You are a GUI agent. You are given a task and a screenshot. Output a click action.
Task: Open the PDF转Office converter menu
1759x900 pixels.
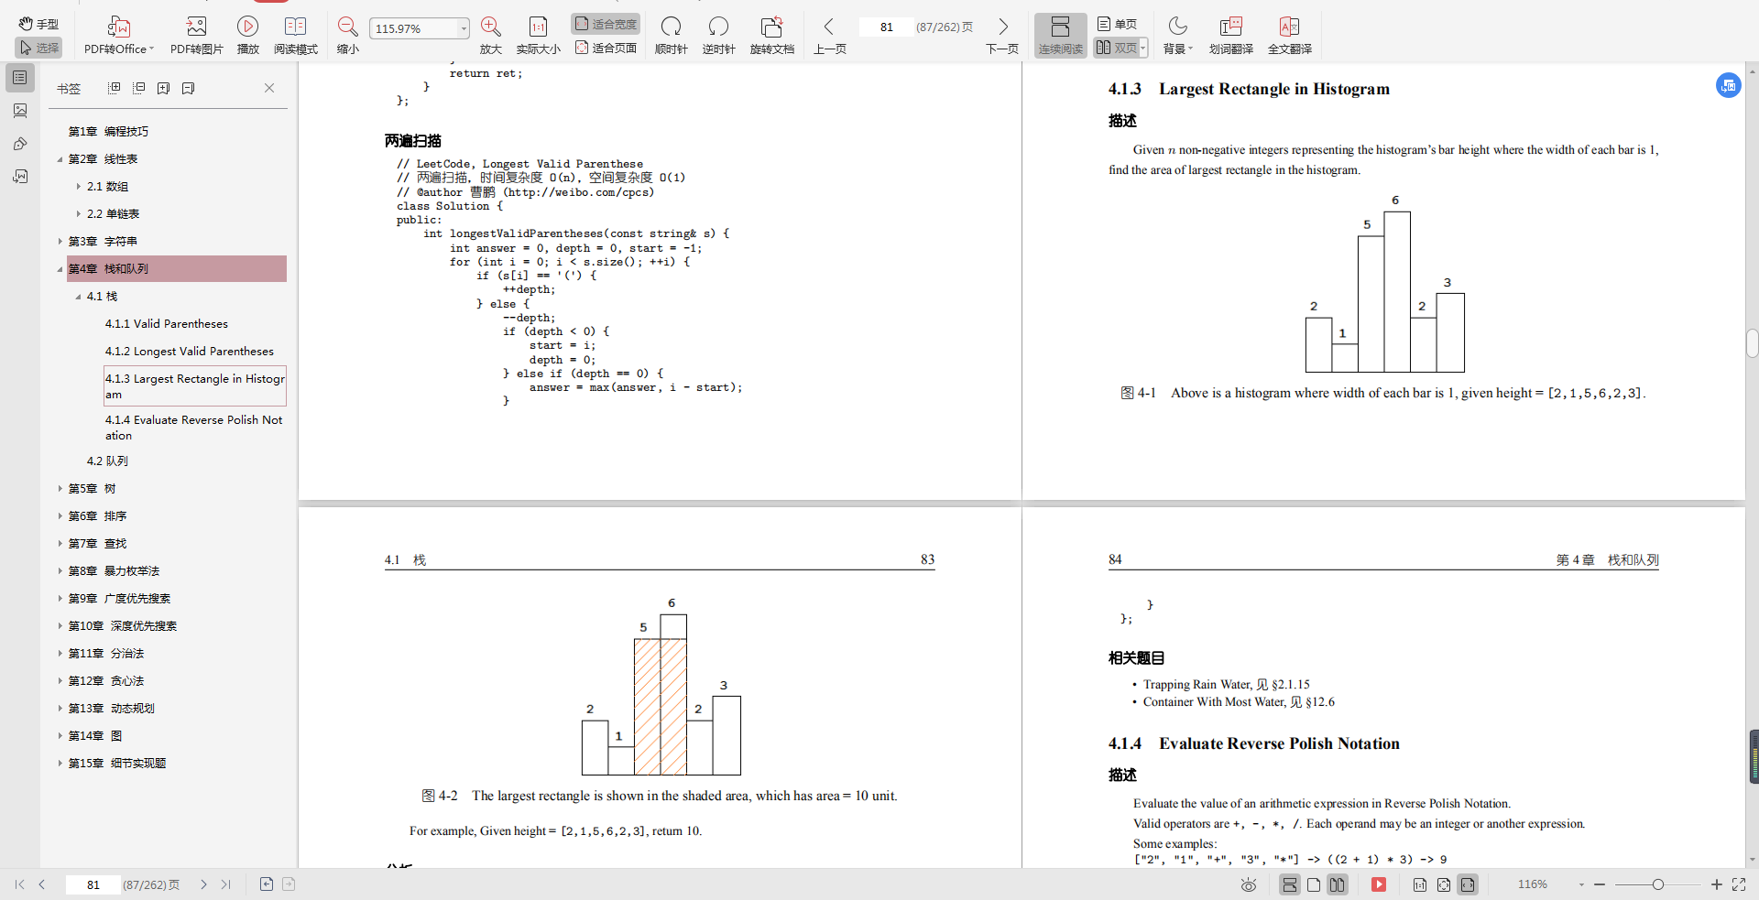click(119, 36)
